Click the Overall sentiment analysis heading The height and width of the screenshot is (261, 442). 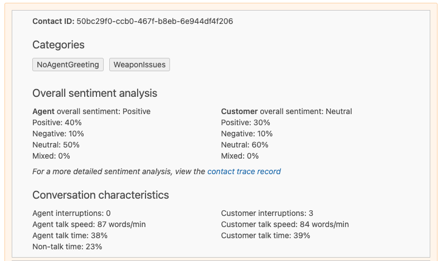coord(95,93)
